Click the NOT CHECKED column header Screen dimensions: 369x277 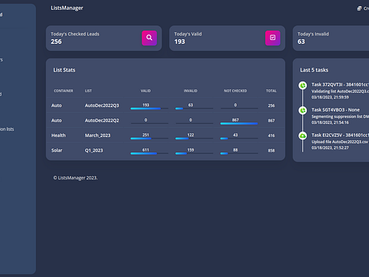[x=235, y=91]
